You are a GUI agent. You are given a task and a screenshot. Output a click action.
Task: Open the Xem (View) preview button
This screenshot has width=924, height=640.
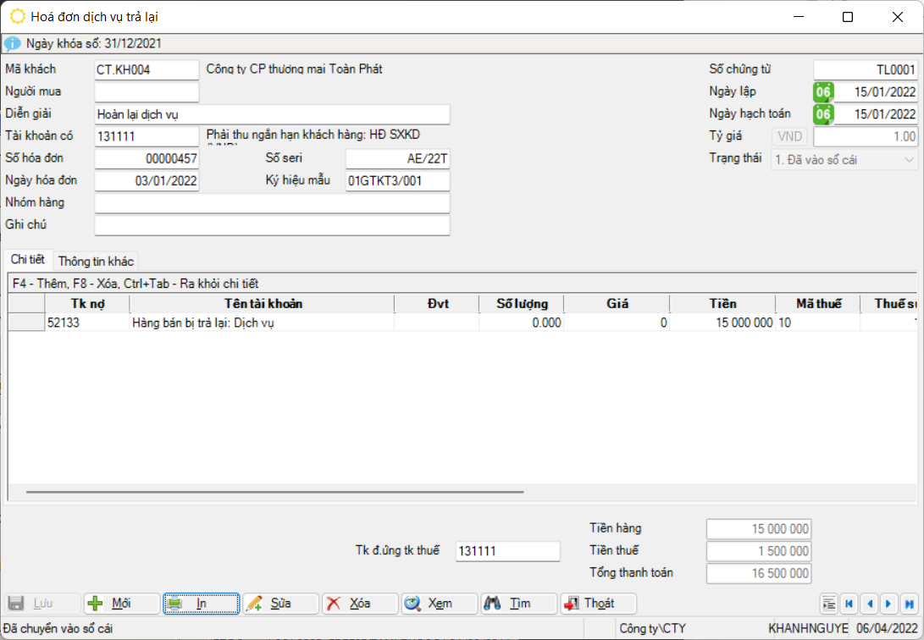(x=439, y=604)
